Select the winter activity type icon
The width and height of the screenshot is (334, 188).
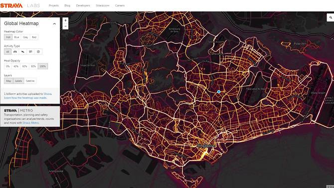[38, 51]
